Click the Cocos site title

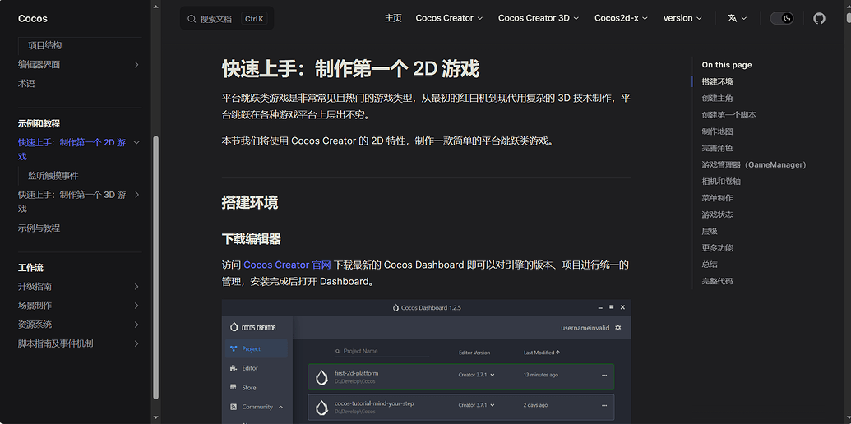33,18
